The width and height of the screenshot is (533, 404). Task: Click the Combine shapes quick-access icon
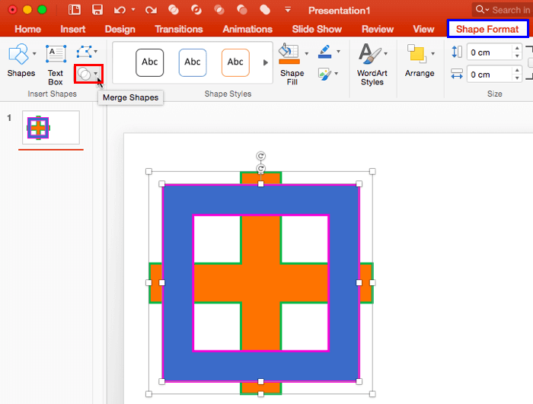click(x=196, y=10)
